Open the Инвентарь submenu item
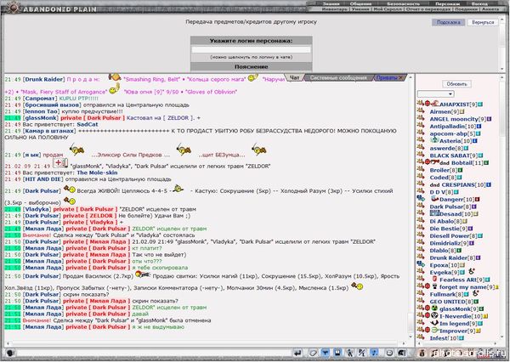Image resolution: width=510 pixels, height=362 pixels. 335,9
